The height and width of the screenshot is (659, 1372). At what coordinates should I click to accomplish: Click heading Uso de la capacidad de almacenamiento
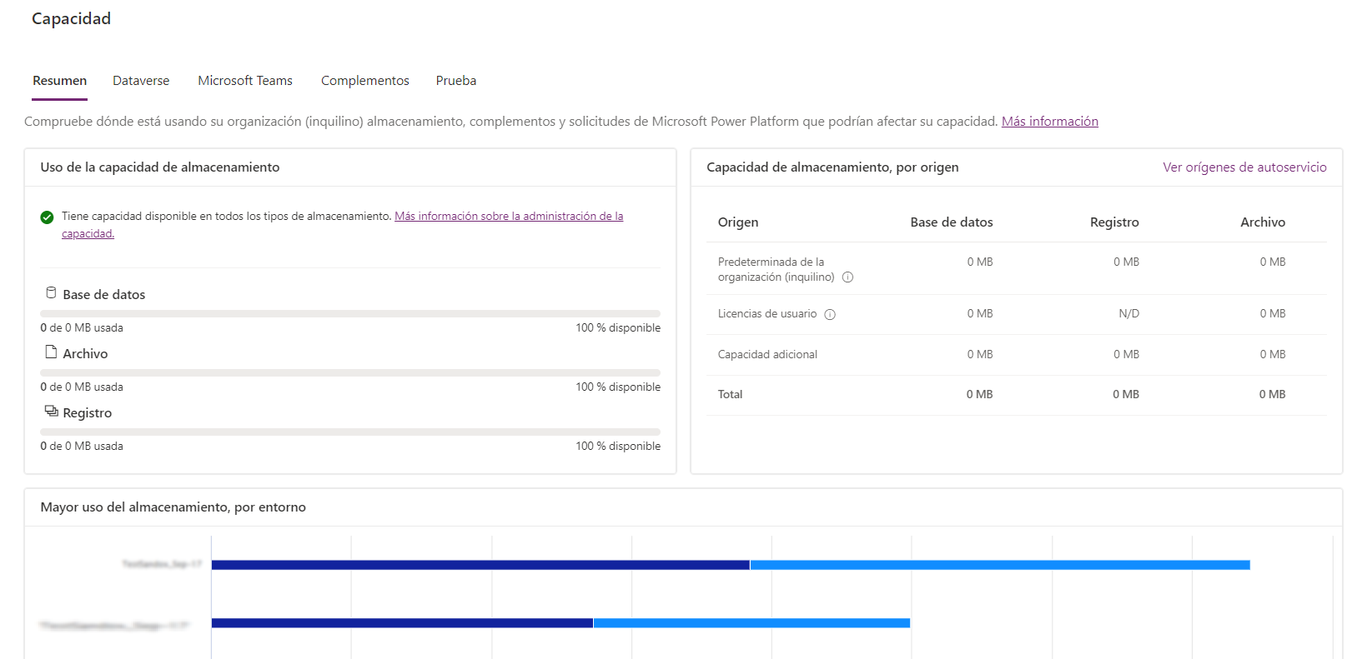coord(160,167)
